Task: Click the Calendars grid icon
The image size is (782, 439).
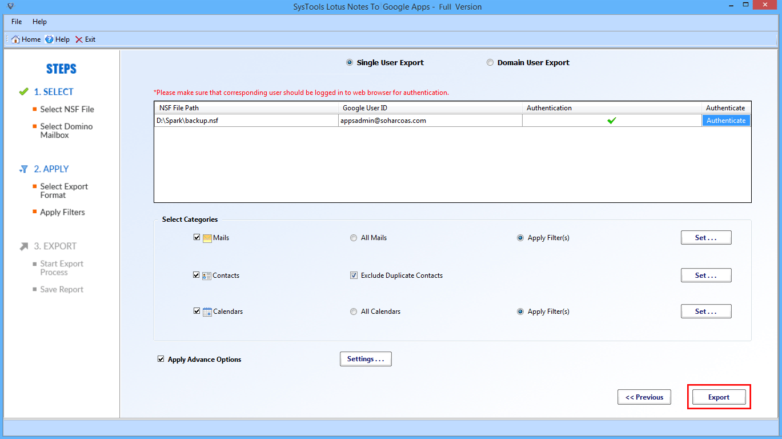Action: [x=207, y=312]
